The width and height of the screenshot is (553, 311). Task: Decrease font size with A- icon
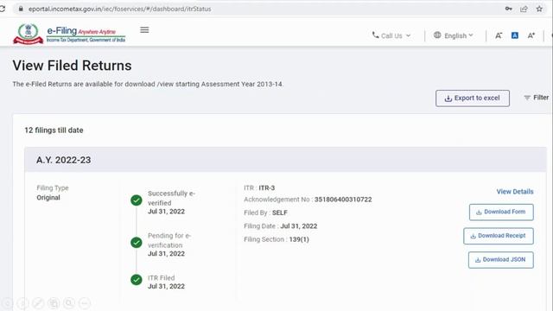(x=499, y=35)
